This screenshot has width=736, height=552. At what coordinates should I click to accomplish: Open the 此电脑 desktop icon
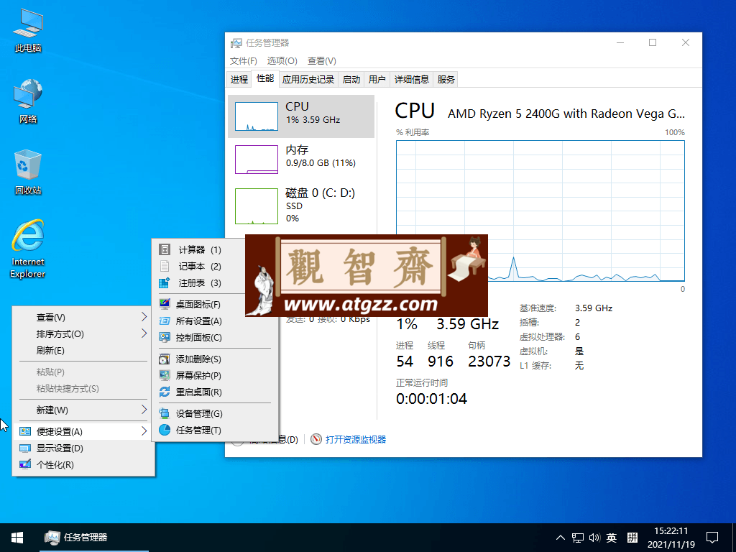pos(28,30)
